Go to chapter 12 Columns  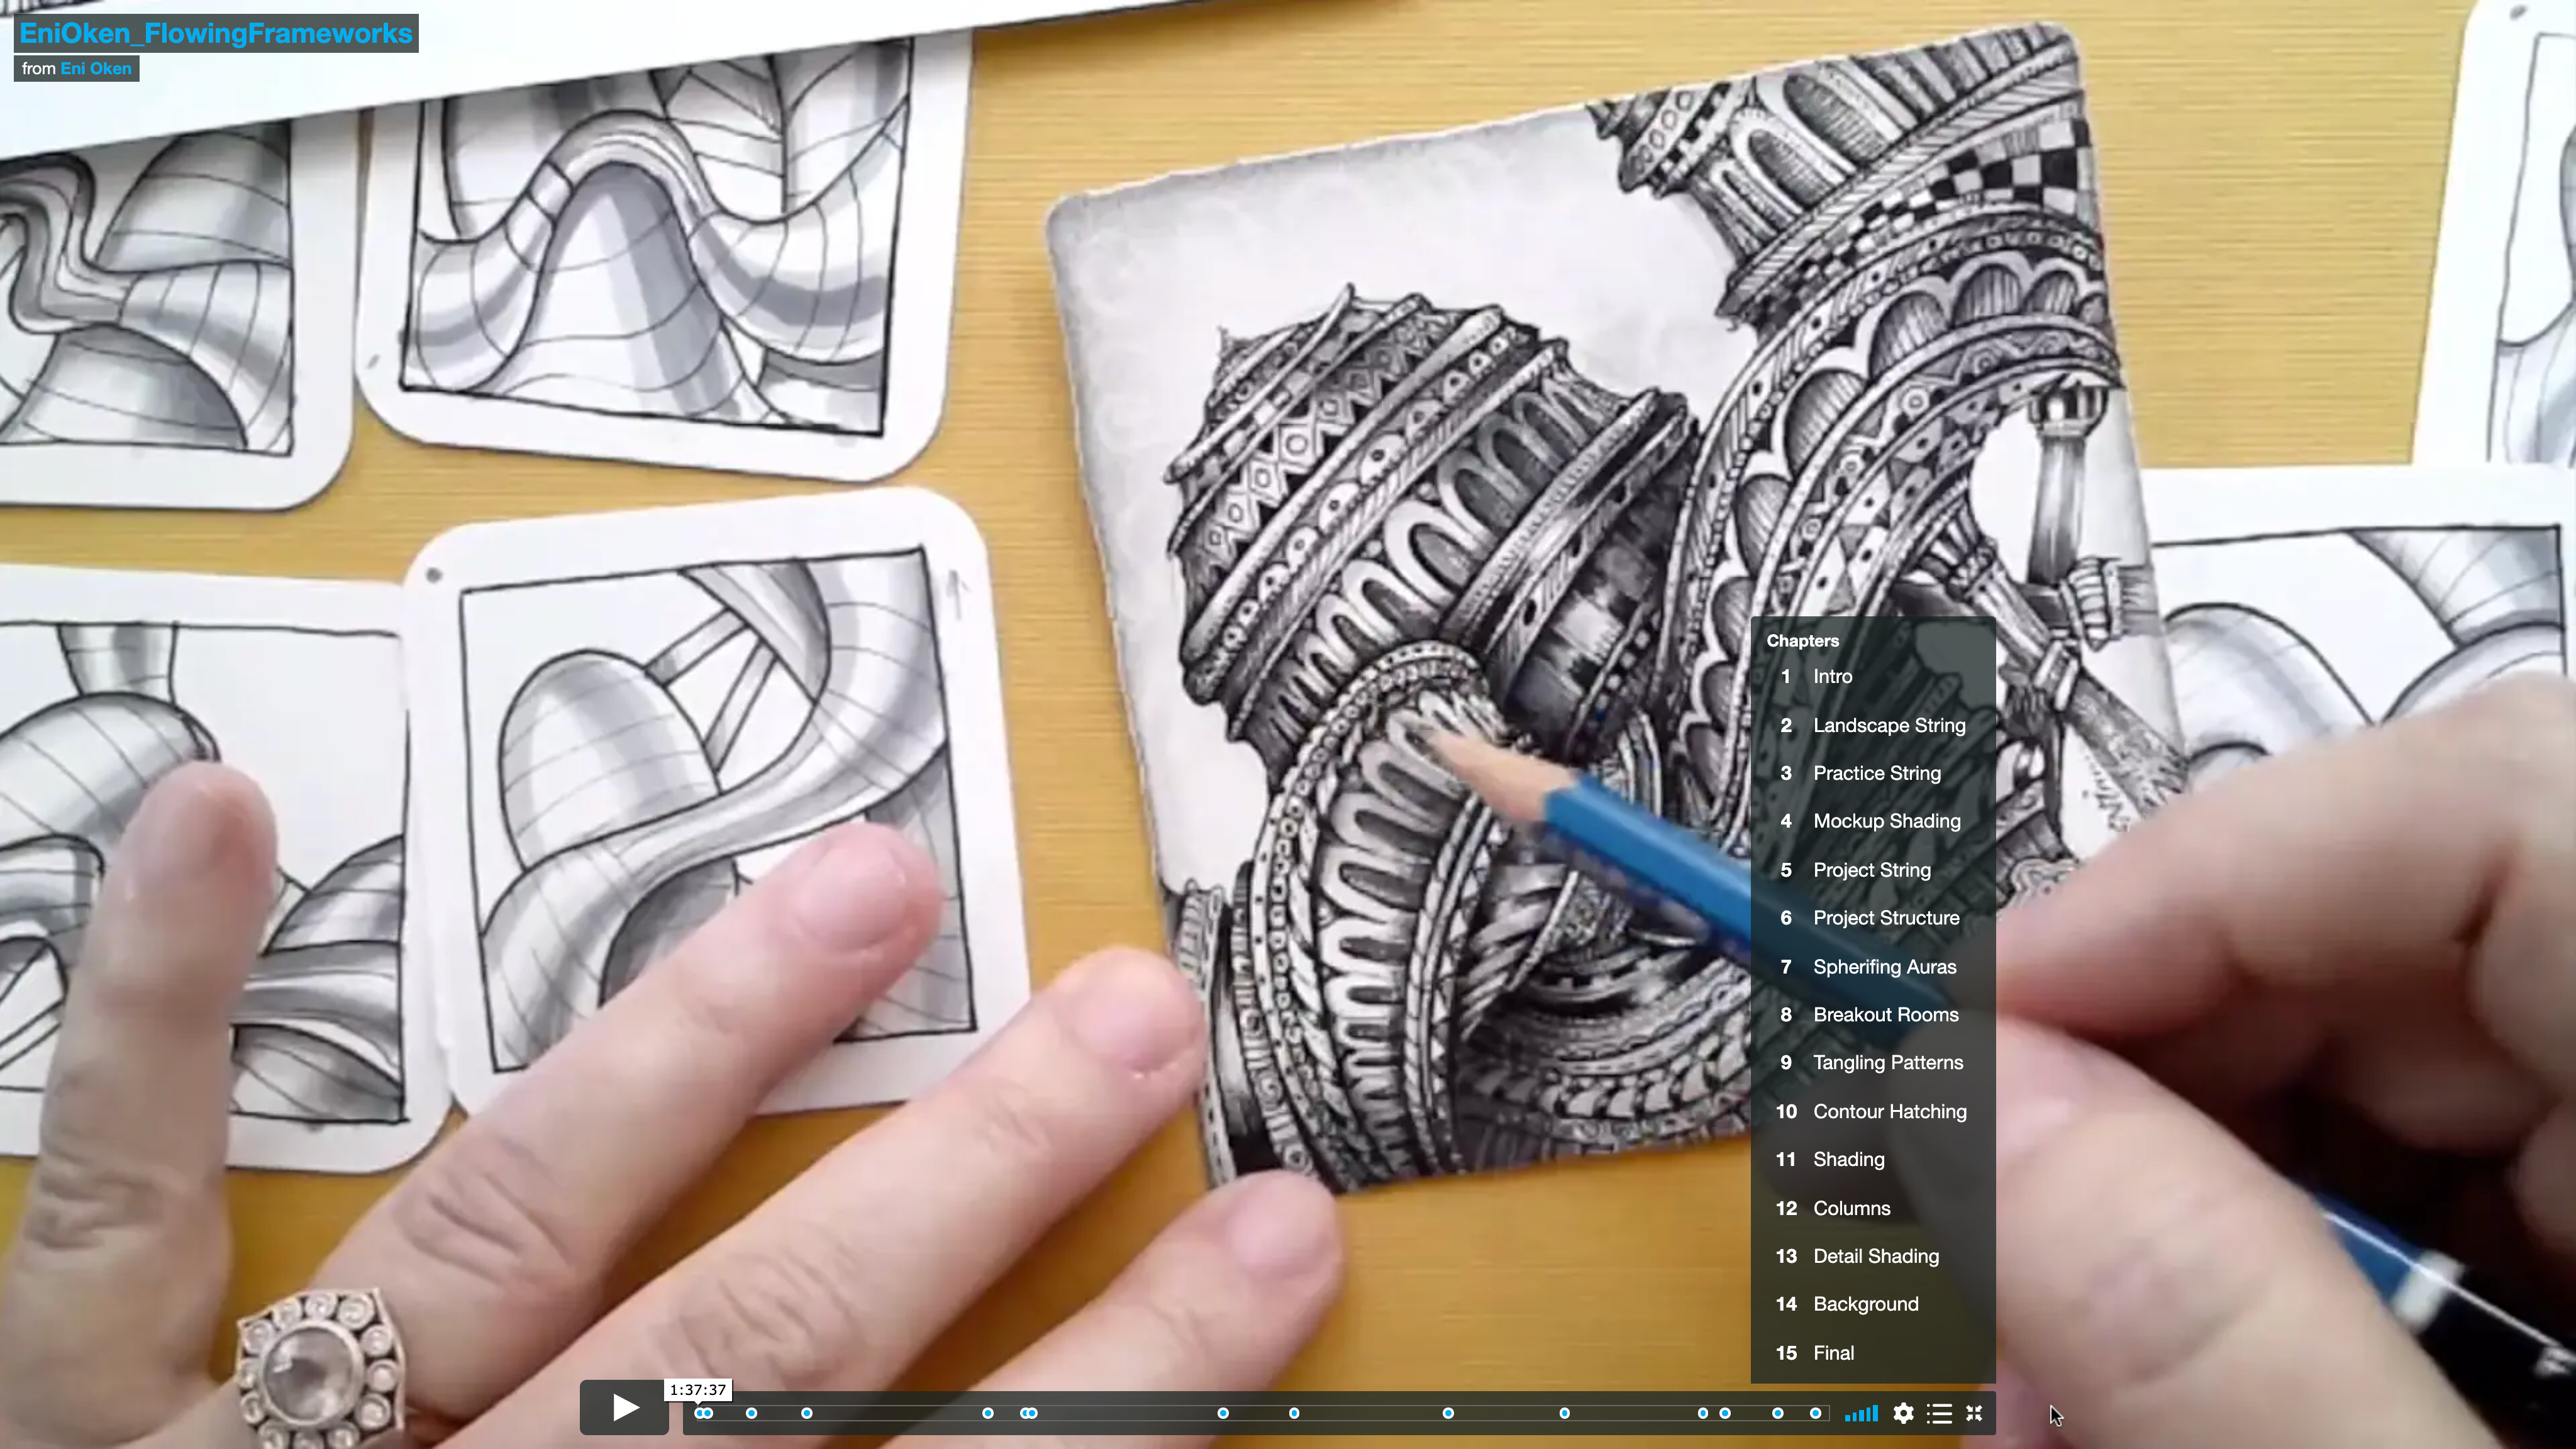[x=1873, y=1208]
